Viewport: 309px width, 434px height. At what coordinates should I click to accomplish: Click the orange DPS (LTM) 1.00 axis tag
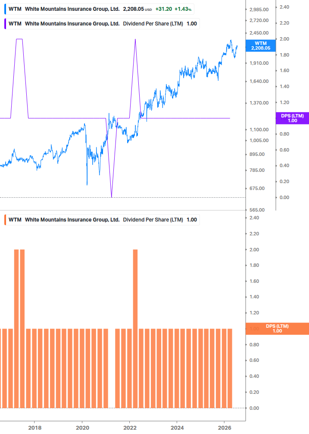[277, 329]
